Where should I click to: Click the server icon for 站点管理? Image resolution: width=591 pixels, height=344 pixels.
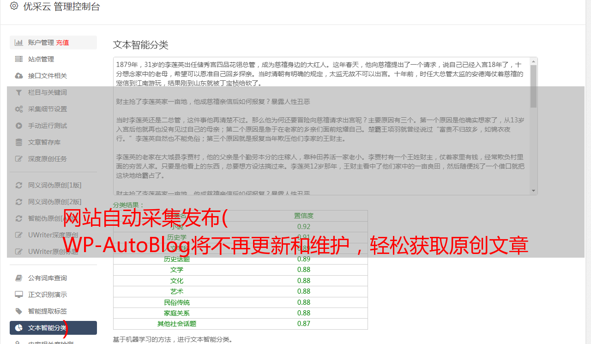[x=19, y=59]
